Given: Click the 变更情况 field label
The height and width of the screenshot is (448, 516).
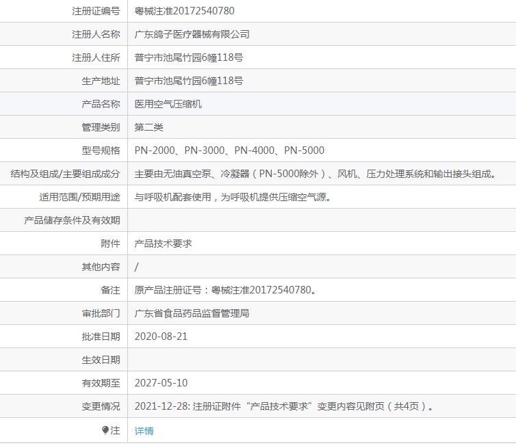Looking at the screenshot, I should coord(101,406).
